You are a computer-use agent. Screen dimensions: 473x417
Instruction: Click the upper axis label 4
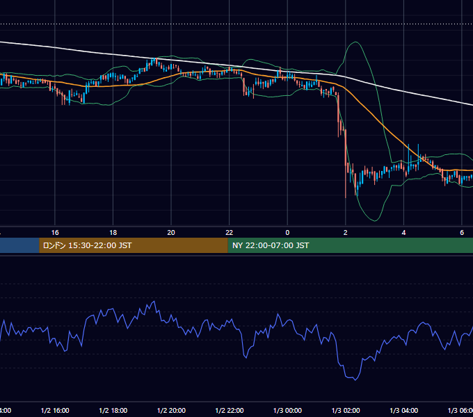click(x=403, y=232)
